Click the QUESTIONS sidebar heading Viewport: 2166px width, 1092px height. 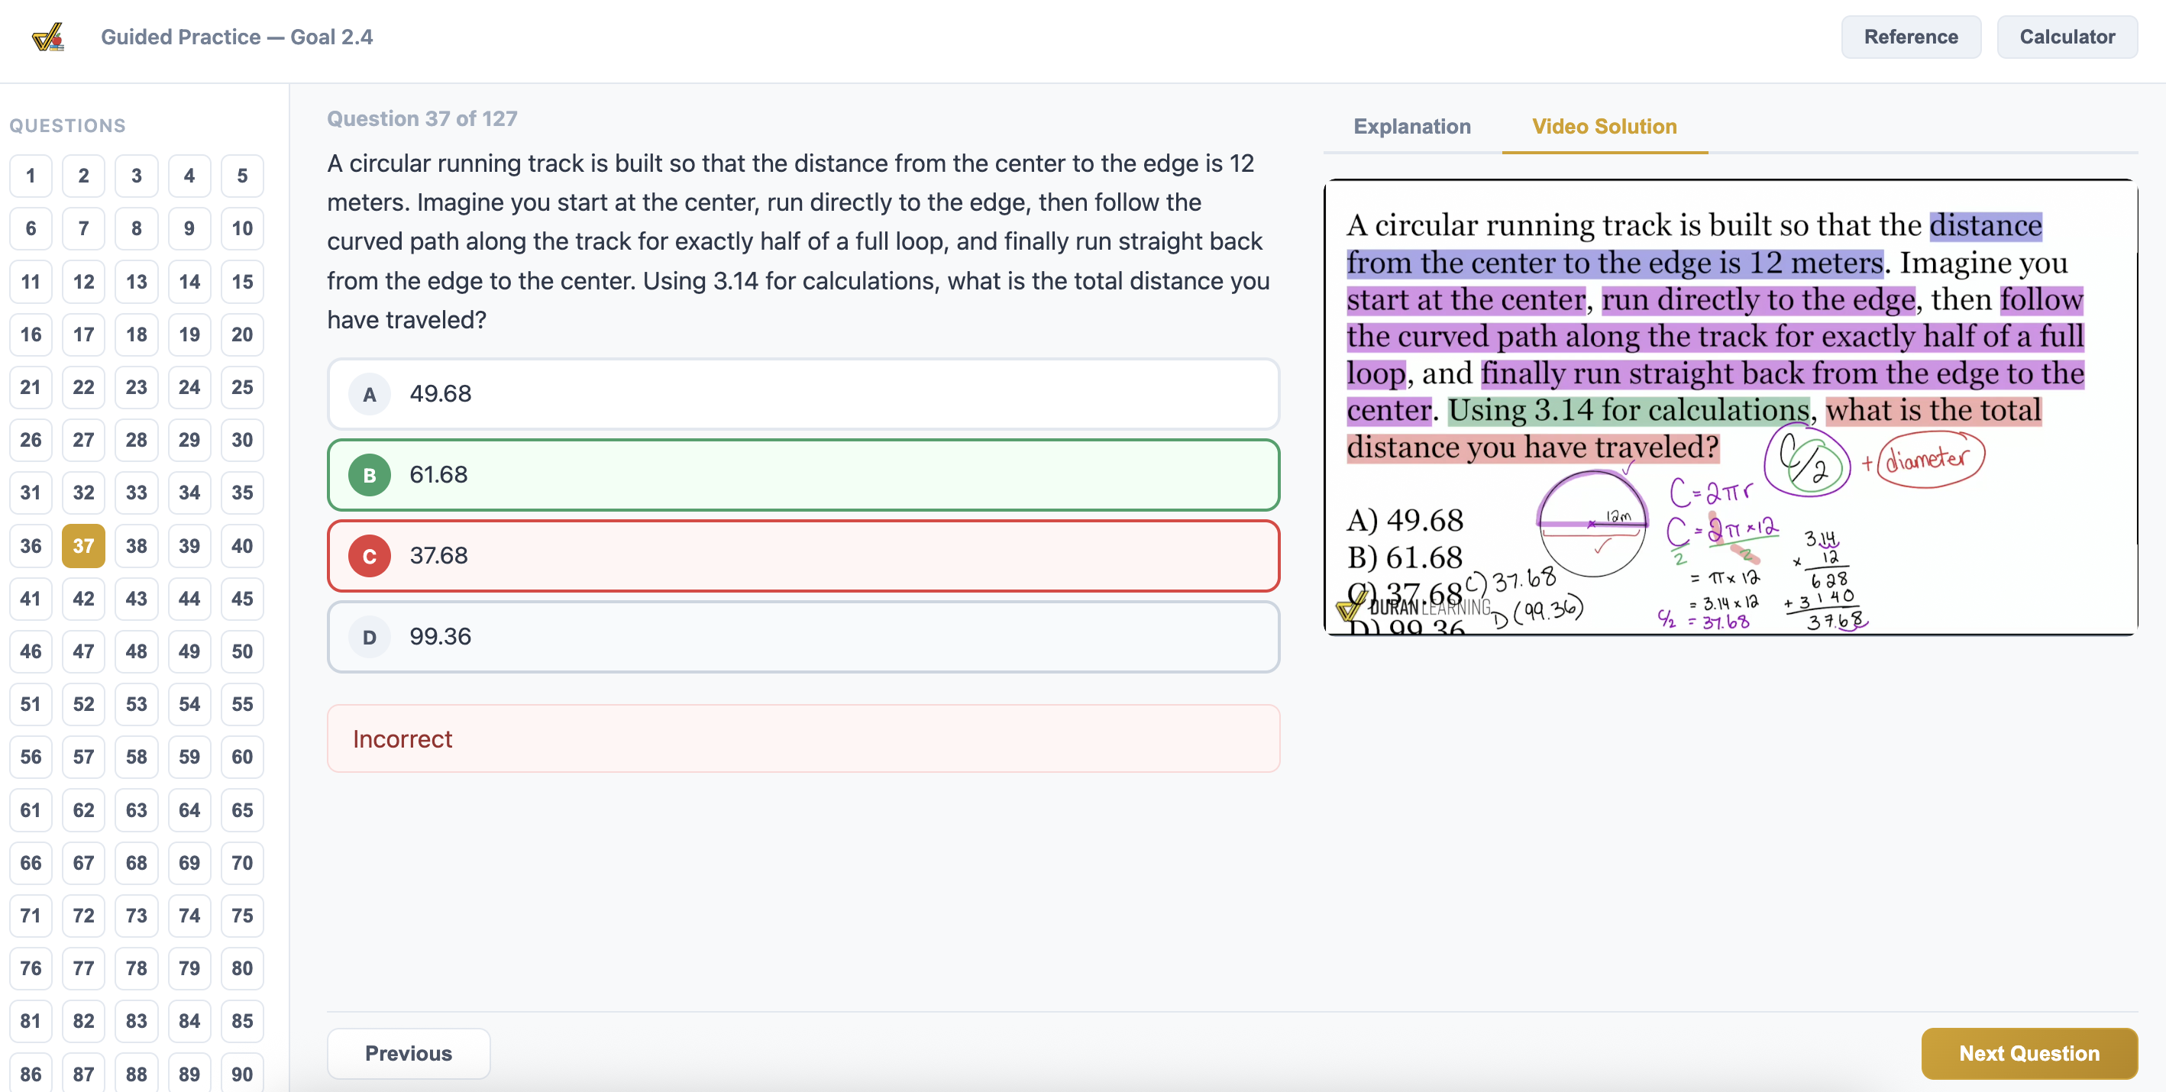pos(67,125)
